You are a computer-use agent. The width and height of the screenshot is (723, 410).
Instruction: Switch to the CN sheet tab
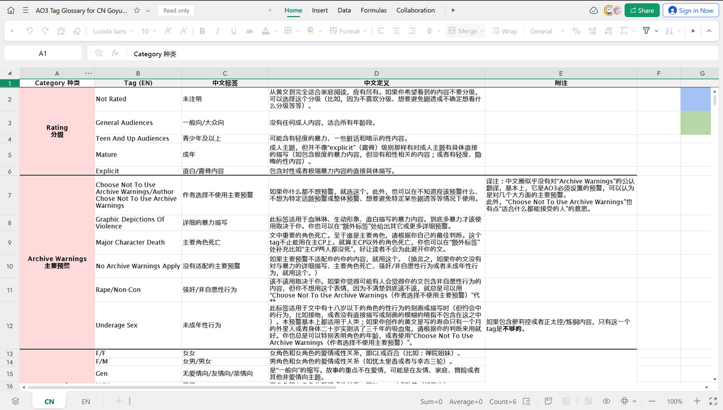pyautogui.click(x=49, y=401)
